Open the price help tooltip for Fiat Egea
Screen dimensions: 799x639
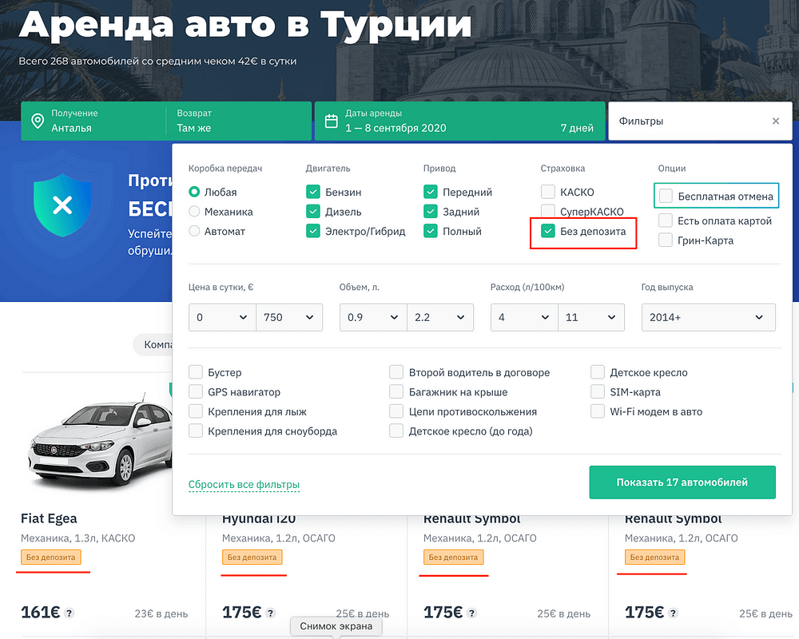click(x=70, y=613)
